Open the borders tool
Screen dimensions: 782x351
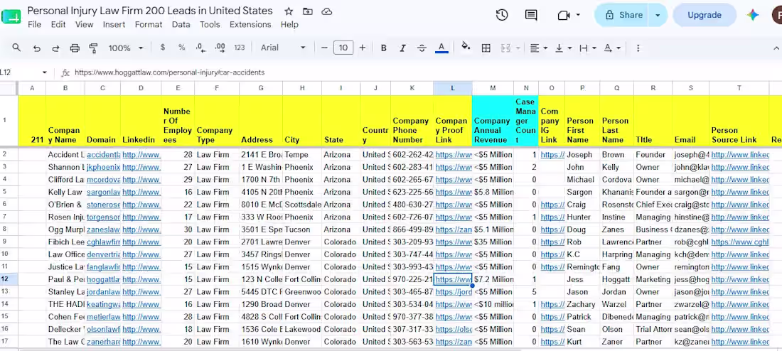click(x=486, y=48)
